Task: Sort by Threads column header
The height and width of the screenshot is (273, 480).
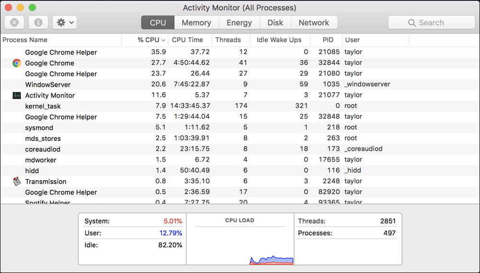Action: point(231,40)
